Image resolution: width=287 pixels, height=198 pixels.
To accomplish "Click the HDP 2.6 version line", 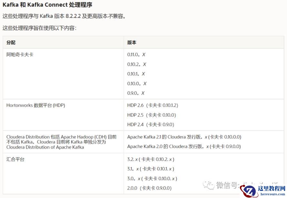I will (x=153, y=105).
